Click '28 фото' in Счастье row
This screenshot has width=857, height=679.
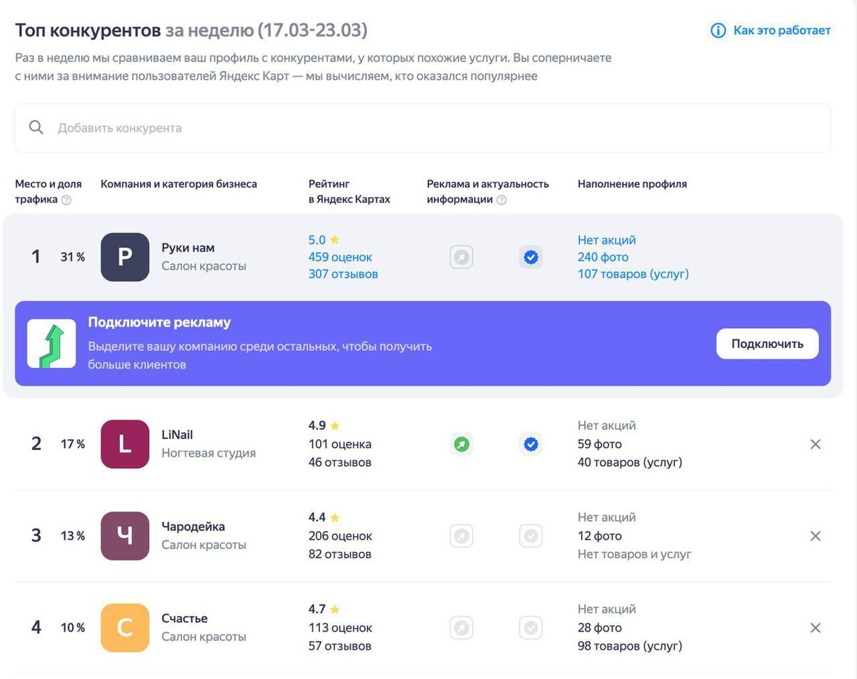pyautogui.click(x=600, y=628)
